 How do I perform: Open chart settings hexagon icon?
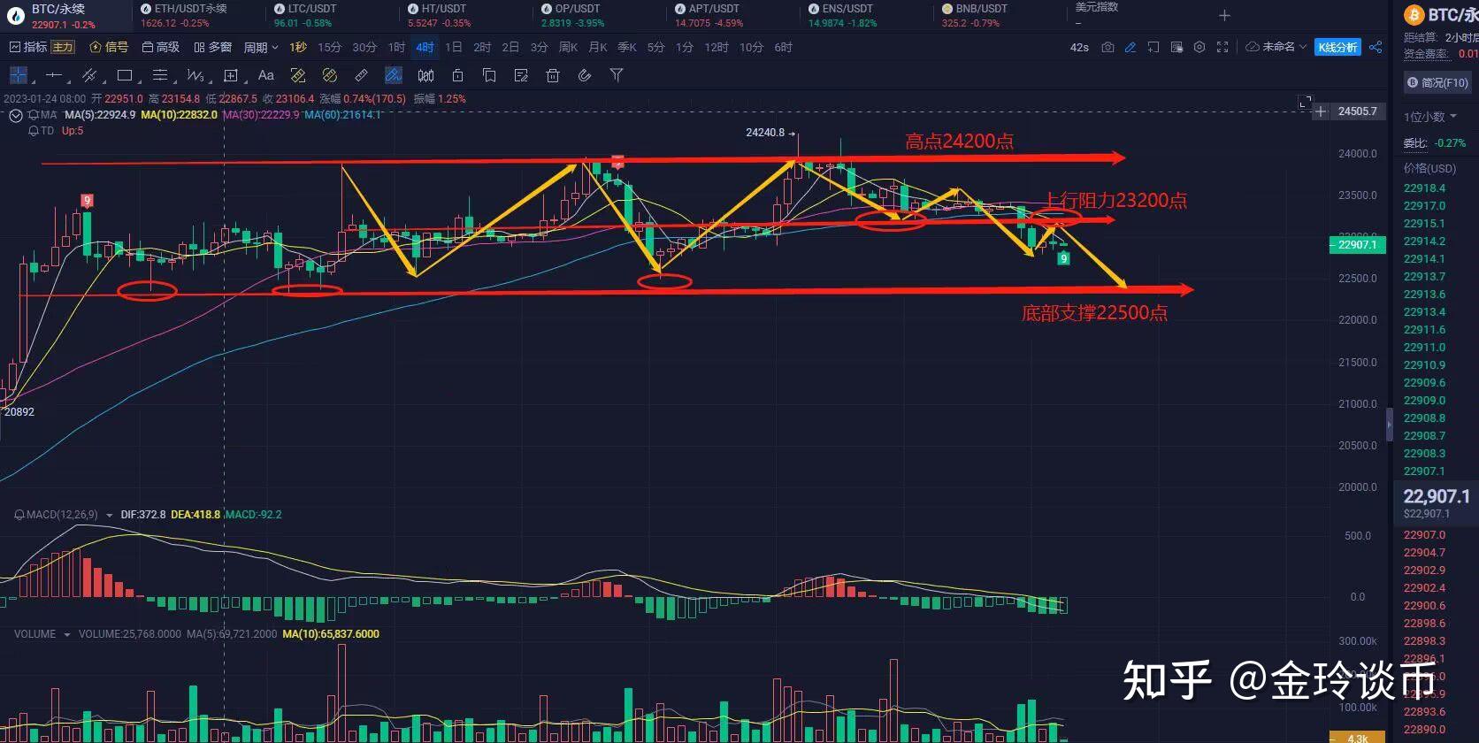tap(1199, 47)
